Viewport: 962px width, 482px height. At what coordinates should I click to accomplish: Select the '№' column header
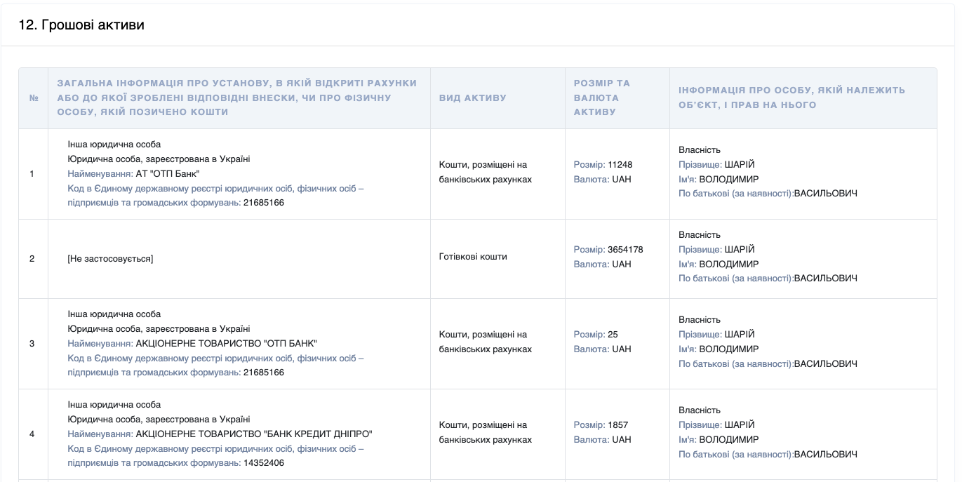pos(34,98)
